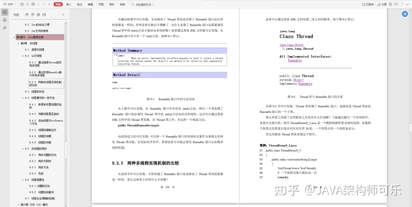Open the 转换 tab

[x=122, y=4]
